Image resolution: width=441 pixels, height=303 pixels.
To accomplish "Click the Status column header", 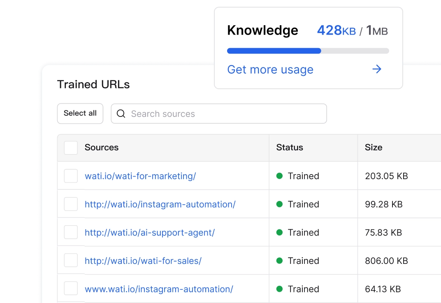I will [290, 147].
